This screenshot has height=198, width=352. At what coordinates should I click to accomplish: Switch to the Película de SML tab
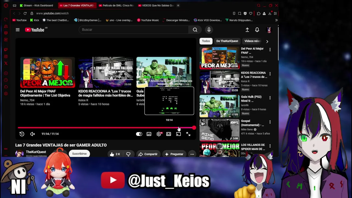coord(116,5)
